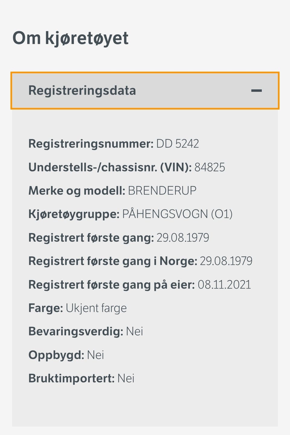Click the "Registrert første gang i Norge" label
Viewport: 290px width, 435px height.
113,261
